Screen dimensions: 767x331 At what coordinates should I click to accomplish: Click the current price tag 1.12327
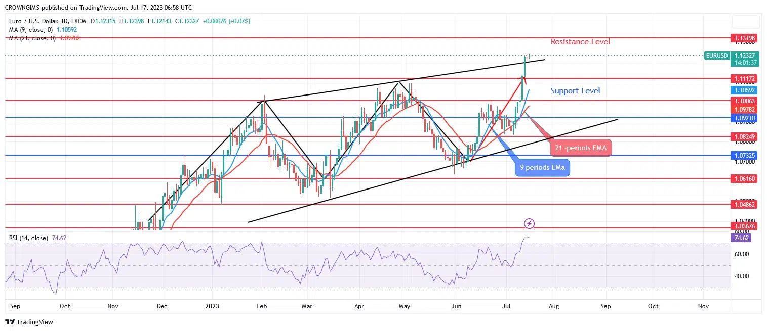(x=746, y=56)
